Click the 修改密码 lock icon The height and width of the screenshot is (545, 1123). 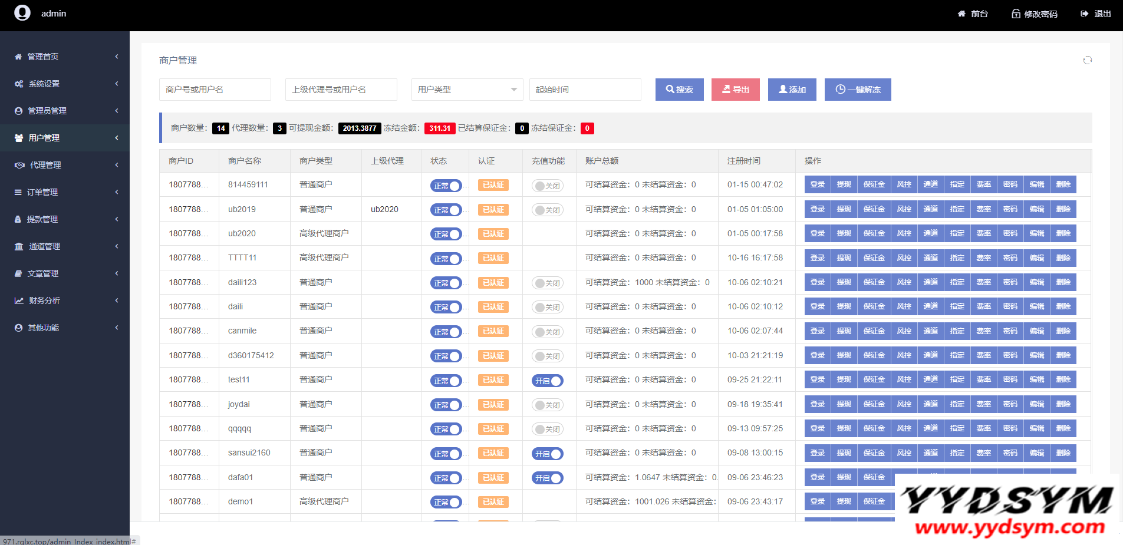coord(1016,14)
